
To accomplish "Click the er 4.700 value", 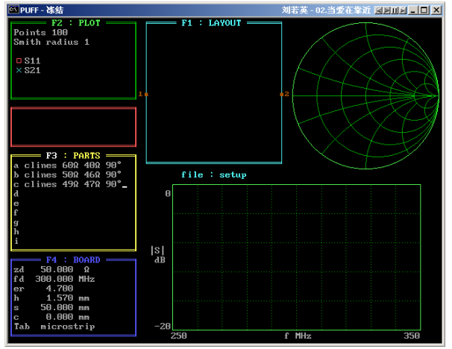I will pos(60,289).
